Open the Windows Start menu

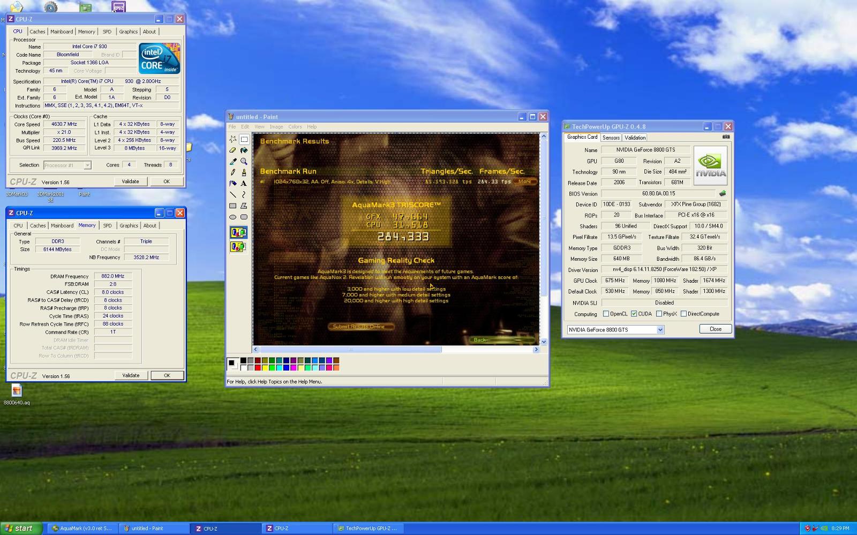[x=20, y=528]
